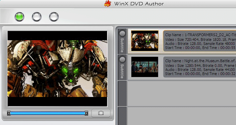Click the WinX DVD Author title text

(139, 4)
